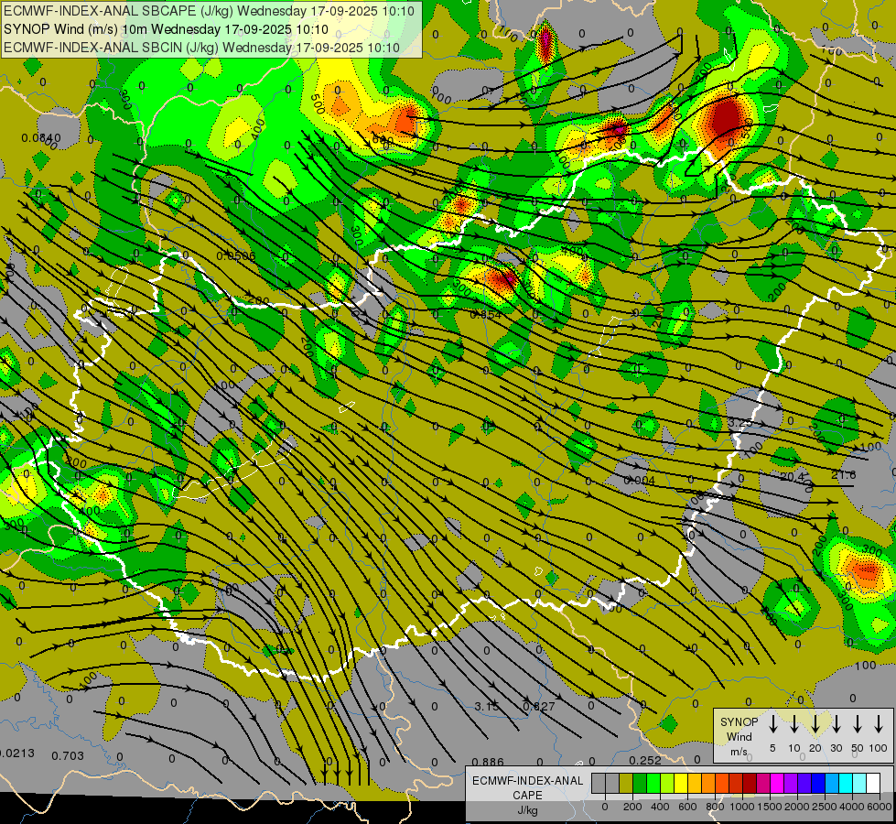This screenshot has width=896, height=824.
Task: Click the wind arrow above 20 in legend
Action: 815,724
